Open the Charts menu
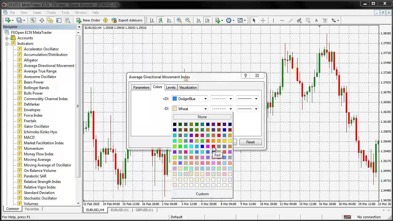This screenshot has width=393, height=221. click(51, 13)
